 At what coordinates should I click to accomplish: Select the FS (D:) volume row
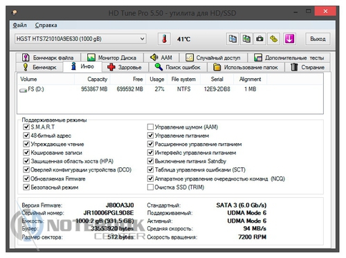170,89
